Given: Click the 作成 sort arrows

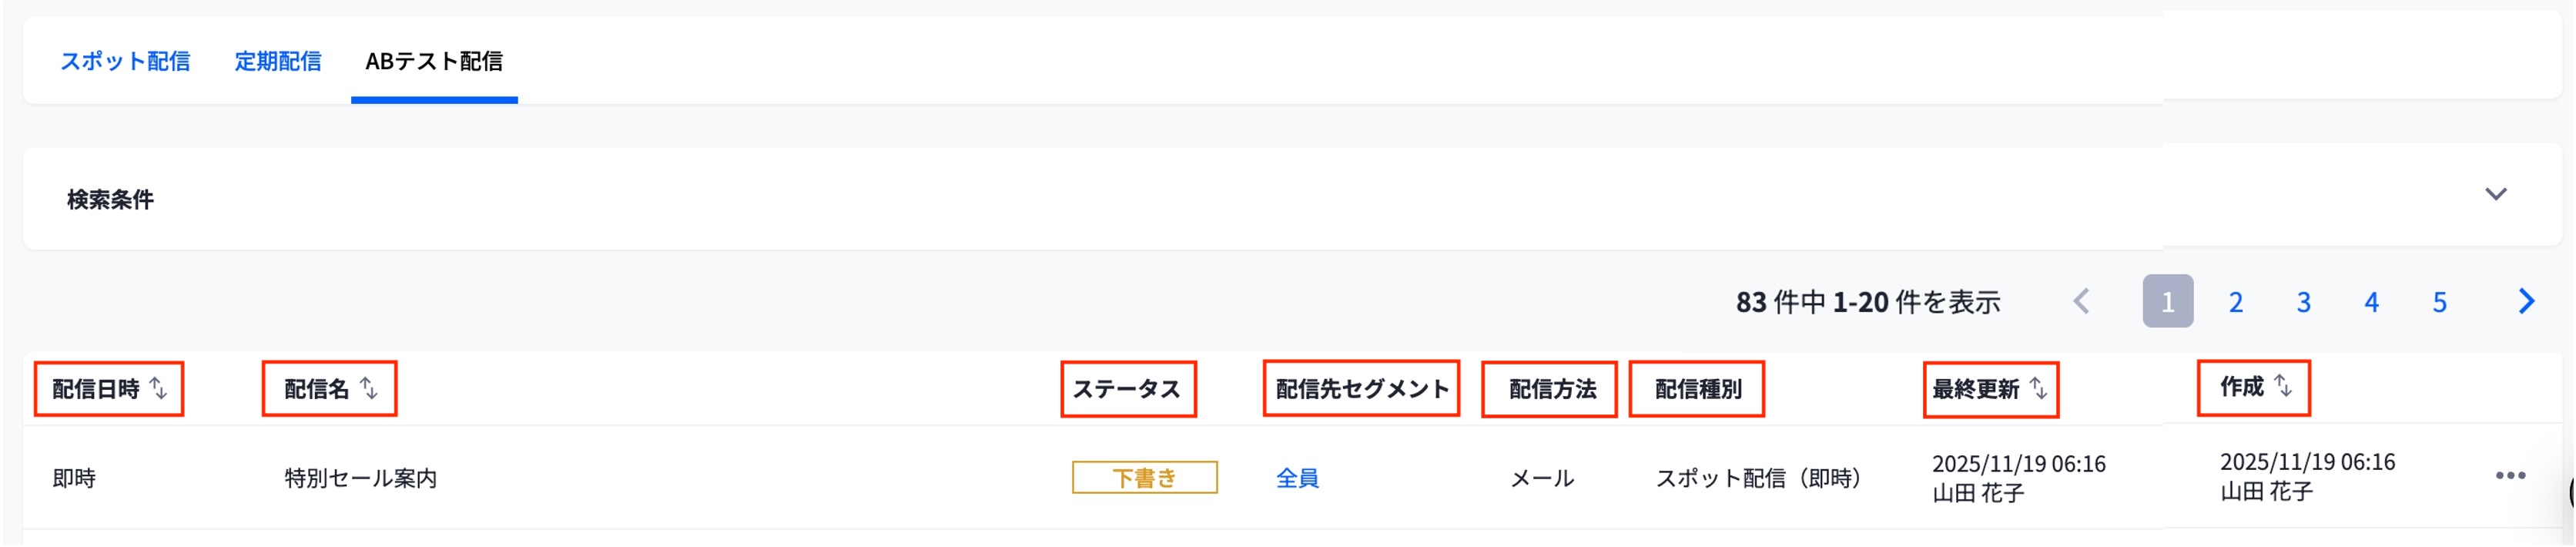Looking at the screenshot, I should pyautogui.click(x=2283, y=385).
